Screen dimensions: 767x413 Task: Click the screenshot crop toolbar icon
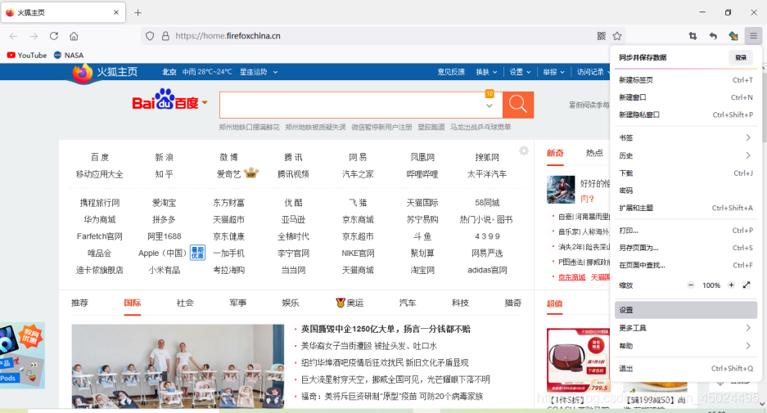pos(693,36)
